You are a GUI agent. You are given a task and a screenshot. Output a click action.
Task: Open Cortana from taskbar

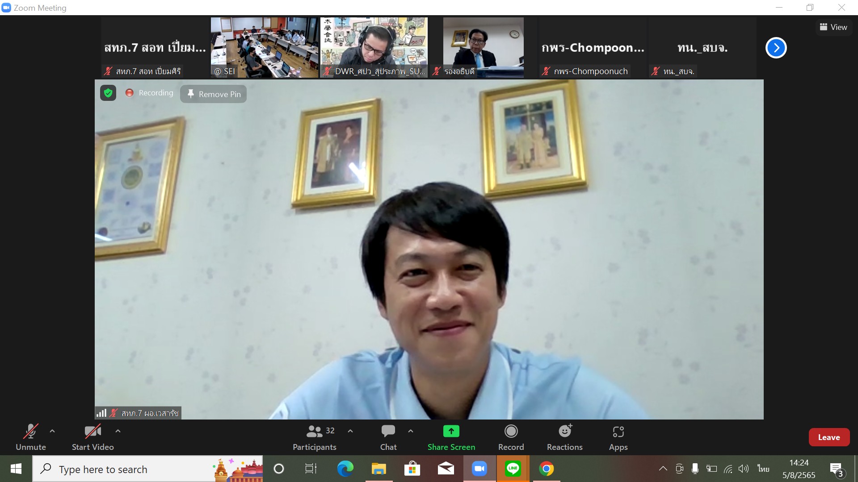click(279, 469)
